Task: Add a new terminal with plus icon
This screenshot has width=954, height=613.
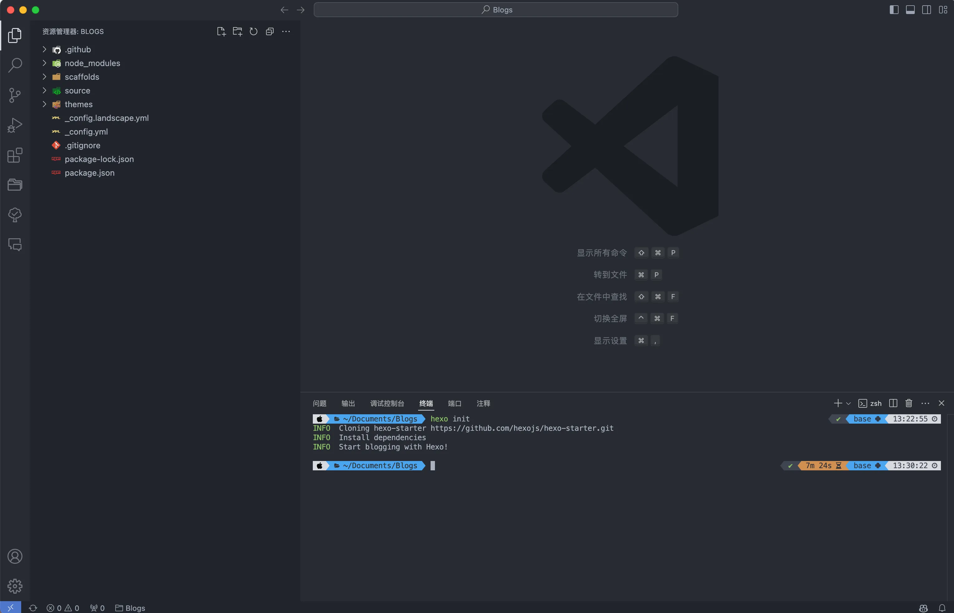Action: [x=838, y=403]
